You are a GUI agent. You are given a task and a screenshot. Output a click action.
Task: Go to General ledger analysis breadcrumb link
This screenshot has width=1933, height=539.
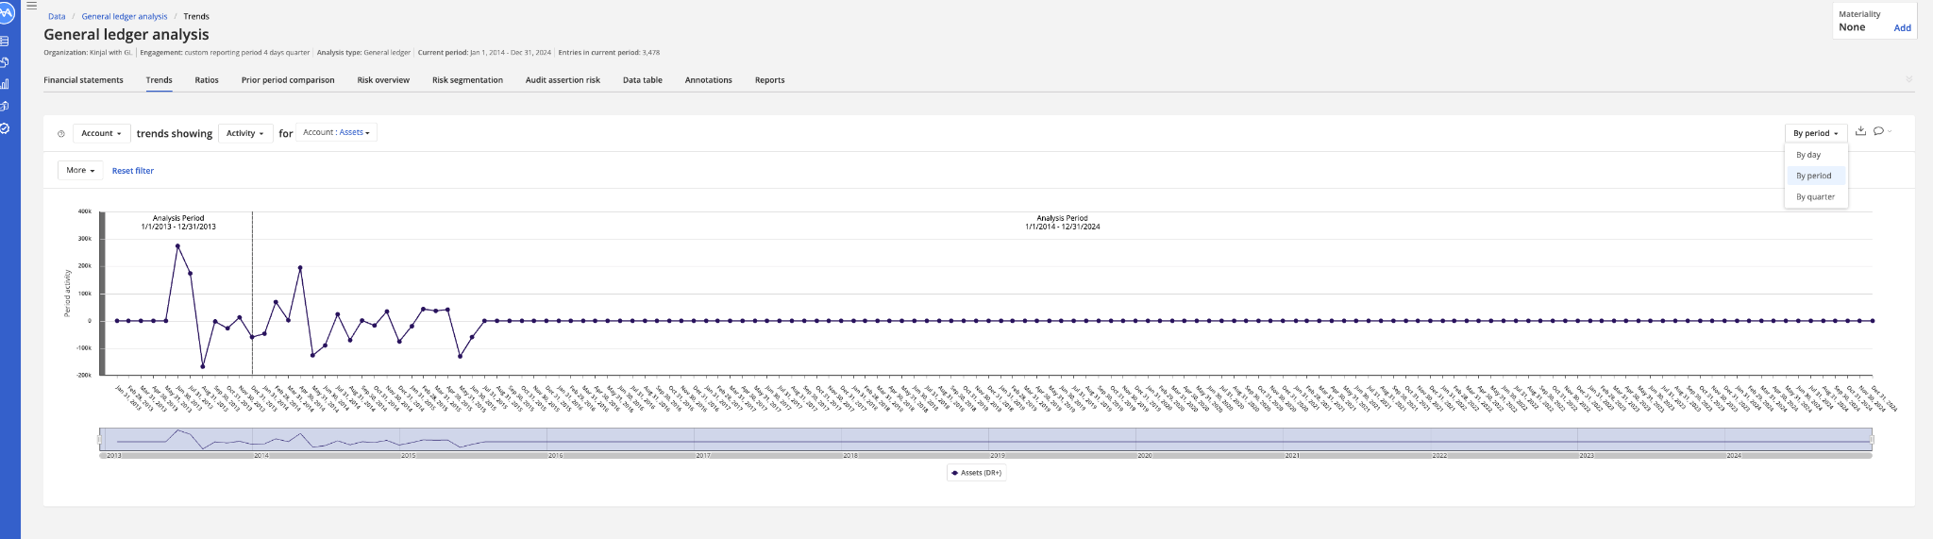[125, 16]
